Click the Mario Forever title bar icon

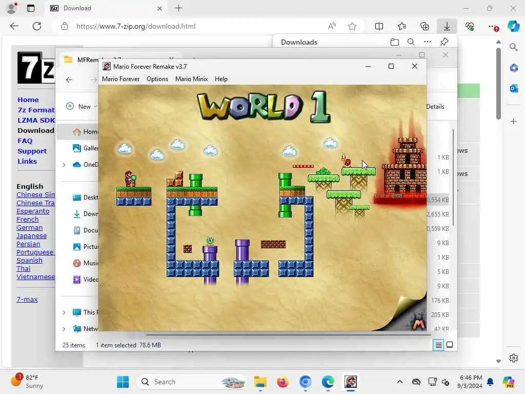pyautogui.click(x=107, y=66)
